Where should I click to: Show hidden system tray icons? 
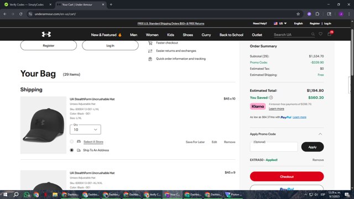pos(306,195)
